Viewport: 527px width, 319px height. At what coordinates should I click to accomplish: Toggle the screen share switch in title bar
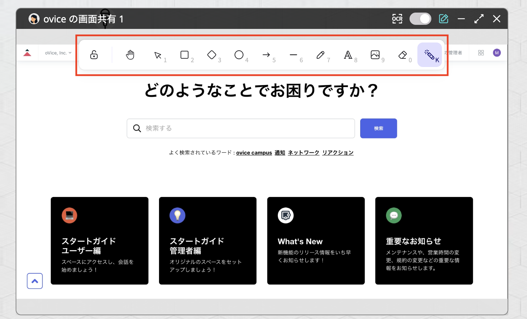420,19
